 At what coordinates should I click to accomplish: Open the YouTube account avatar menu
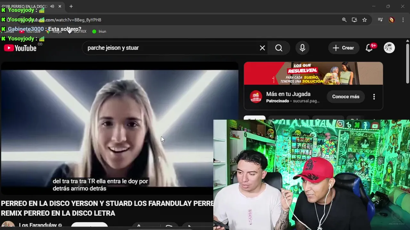click(x=389, y=48)
